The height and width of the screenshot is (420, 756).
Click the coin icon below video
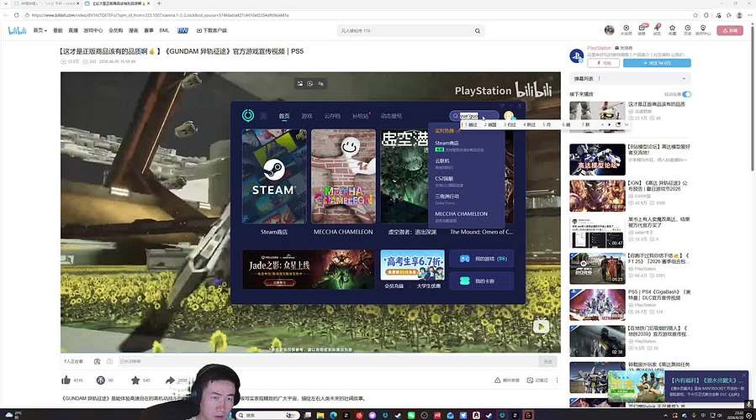(100, 380)
